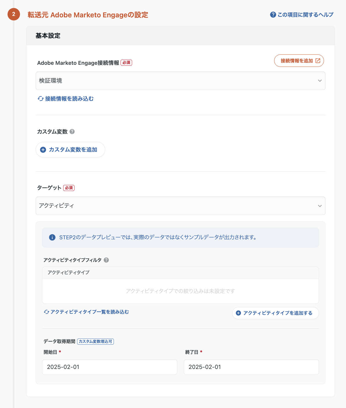Viewport: 346px width, 408px height.
Task: Click refresh icon beside アクティビティタイプ一覧を読み込む
Action: click(46, 312)
